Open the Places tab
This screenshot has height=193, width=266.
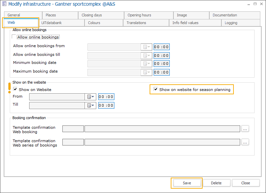point(60,15)
